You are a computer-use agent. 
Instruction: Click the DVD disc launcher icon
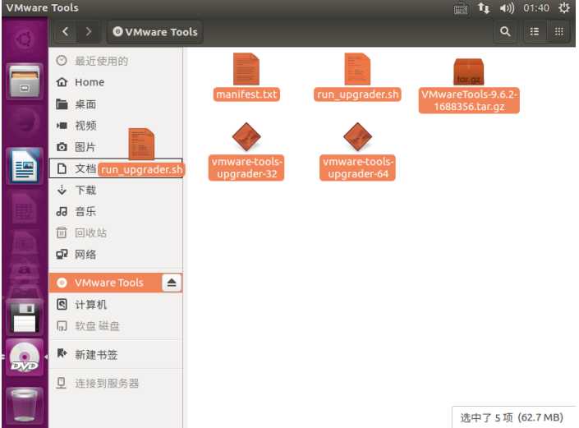click(25, 357)
